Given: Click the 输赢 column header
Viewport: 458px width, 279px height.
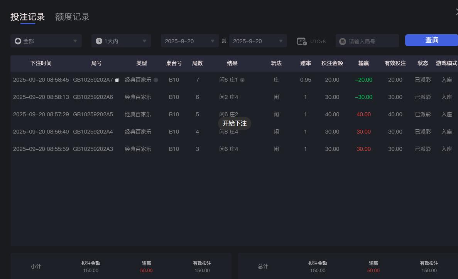Looking at the screenshot, I should coord(363,63).
